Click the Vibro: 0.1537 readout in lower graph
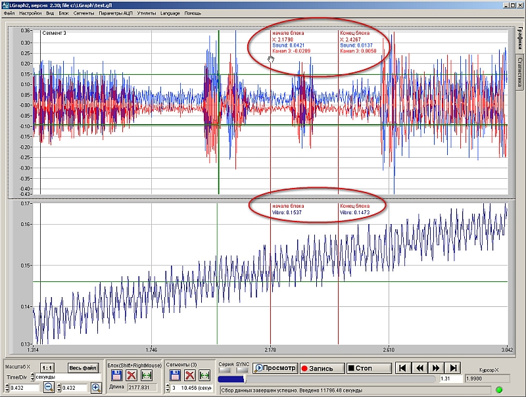Screen dimensions: 526x397 tap(287, 212)
